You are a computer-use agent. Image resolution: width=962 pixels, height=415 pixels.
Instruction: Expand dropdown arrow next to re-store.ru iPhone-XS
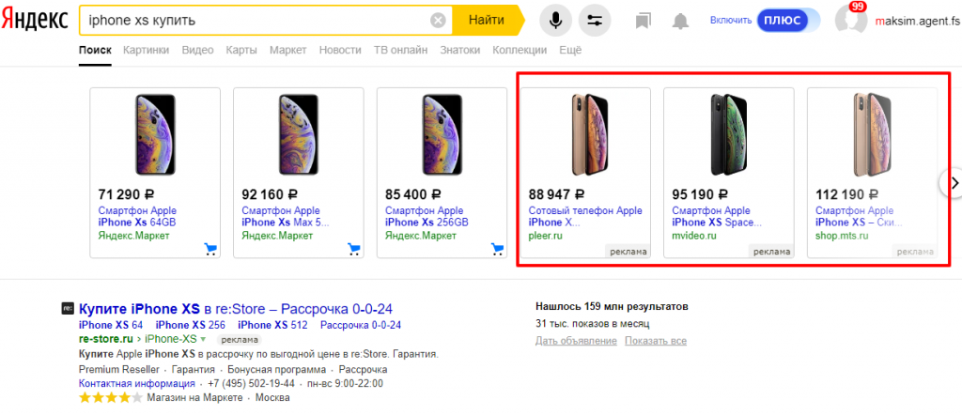point(202,339)
